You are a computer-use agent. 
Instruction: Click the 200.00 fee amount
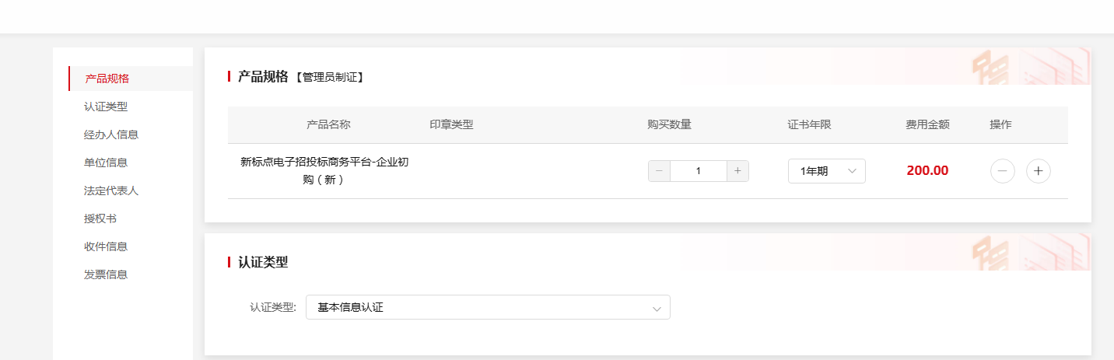tap(927, 171)
